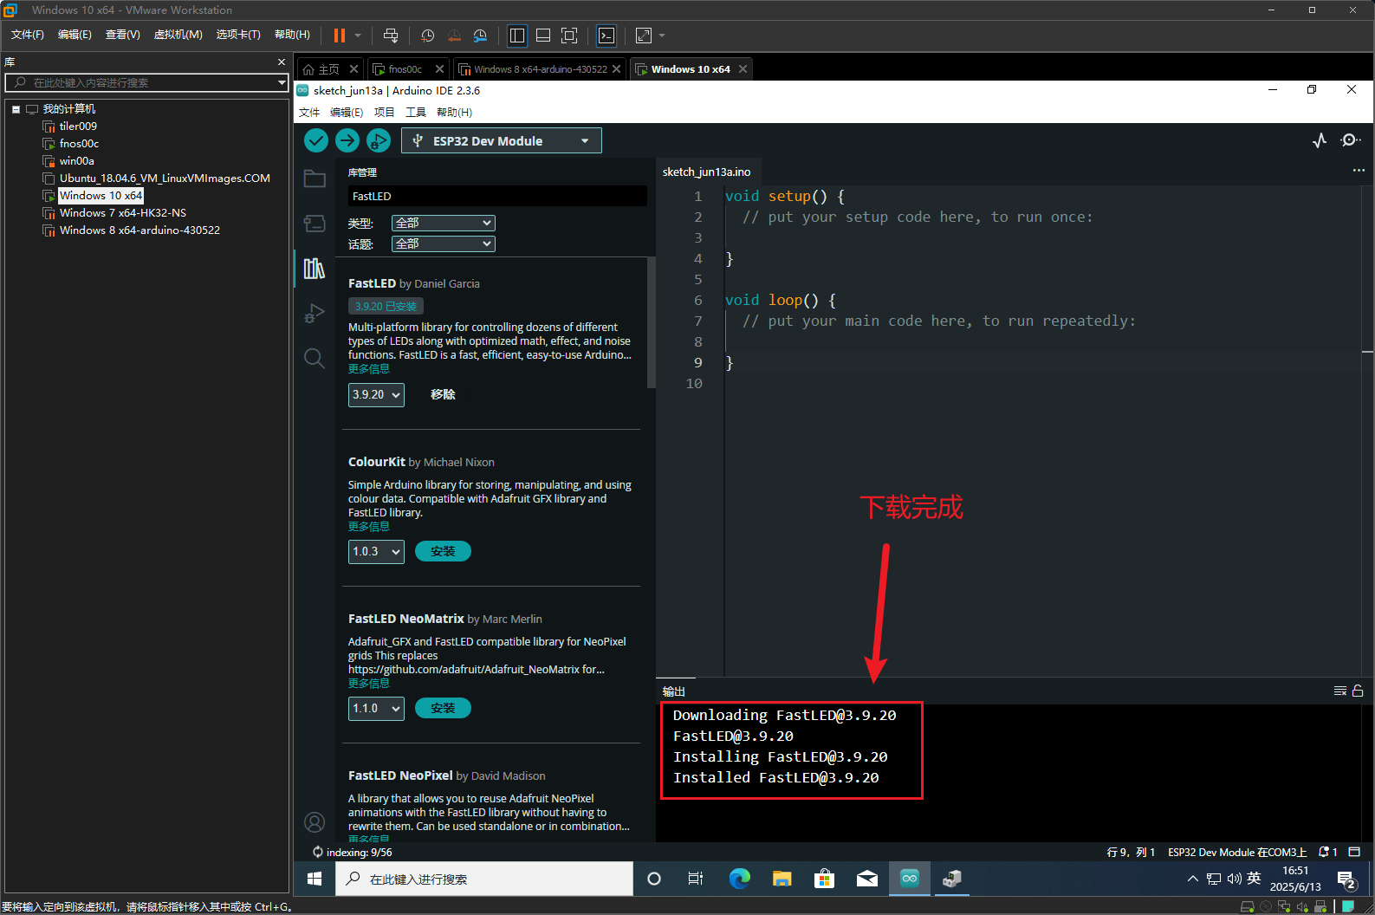Start the debugger with the debug play icon

coord(379,140)
